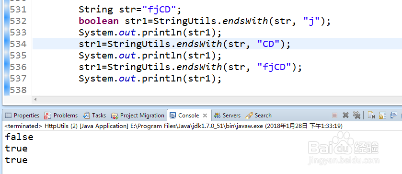
Task: Click the String type keyword on line 531
Action: 96,10
